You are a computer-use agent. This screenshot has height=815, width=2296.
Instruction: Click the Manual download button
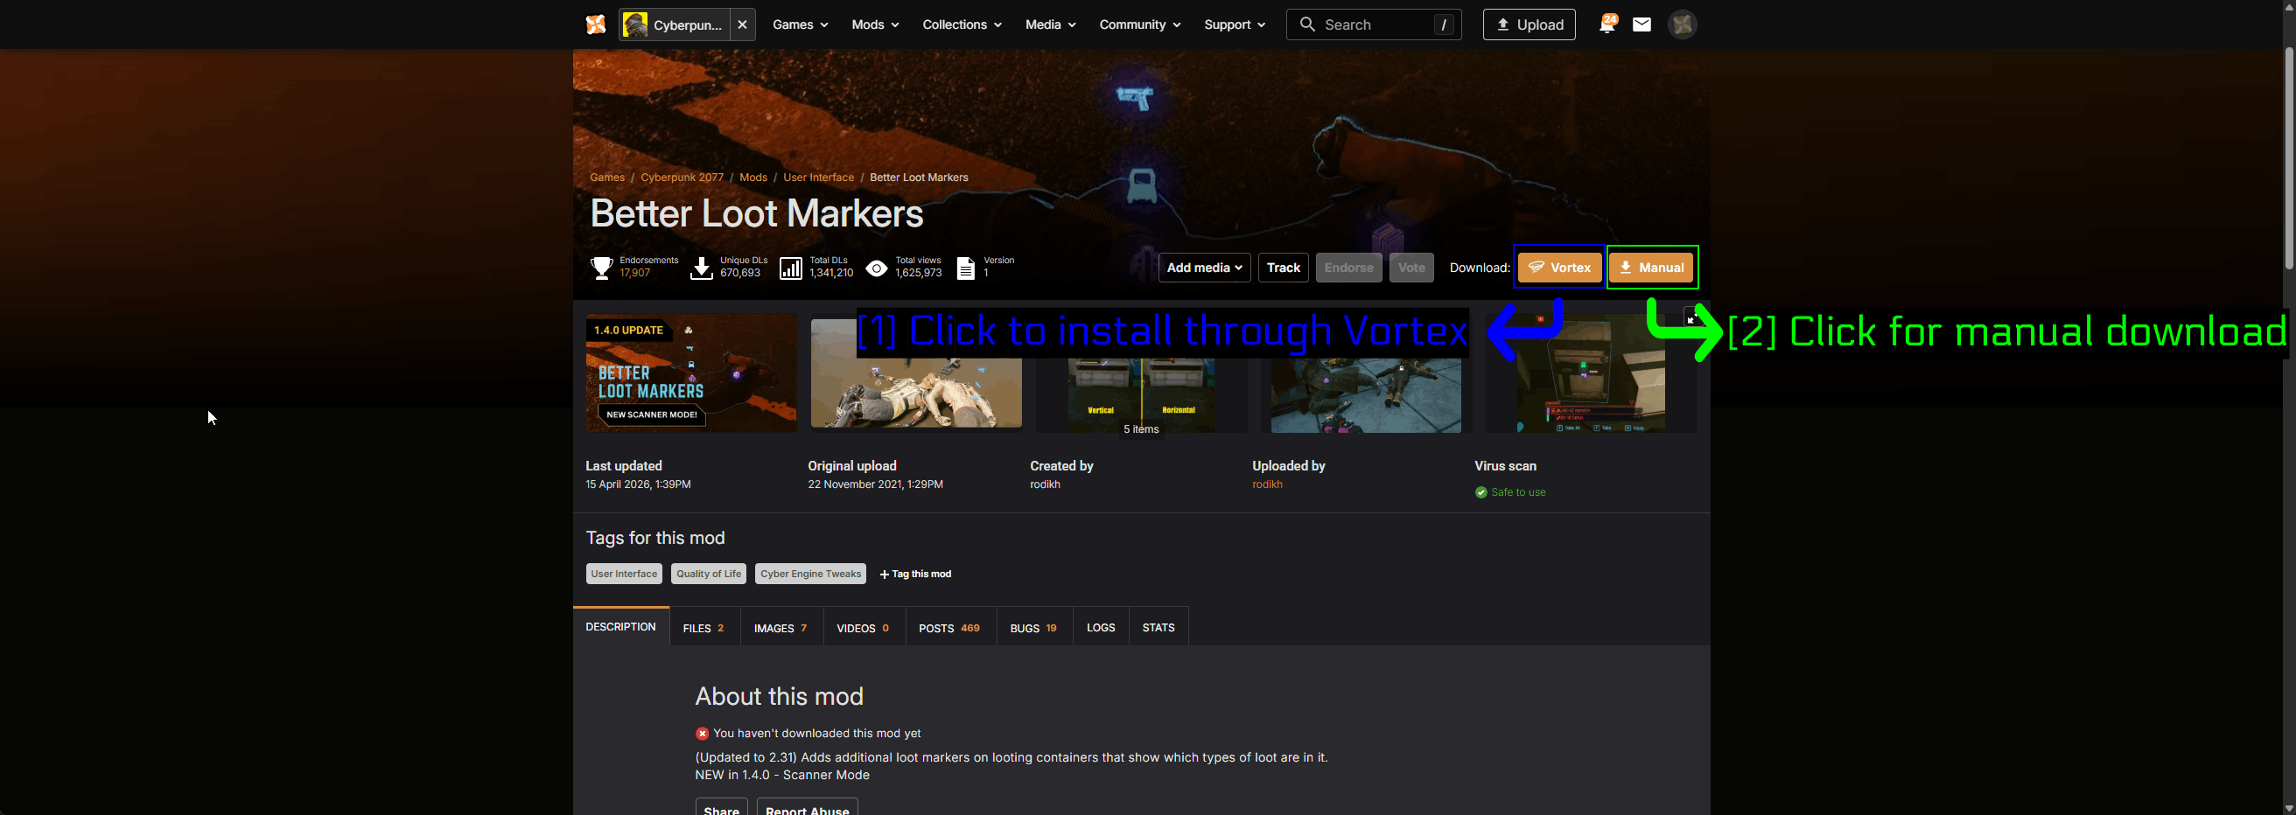click(1652, 268)
